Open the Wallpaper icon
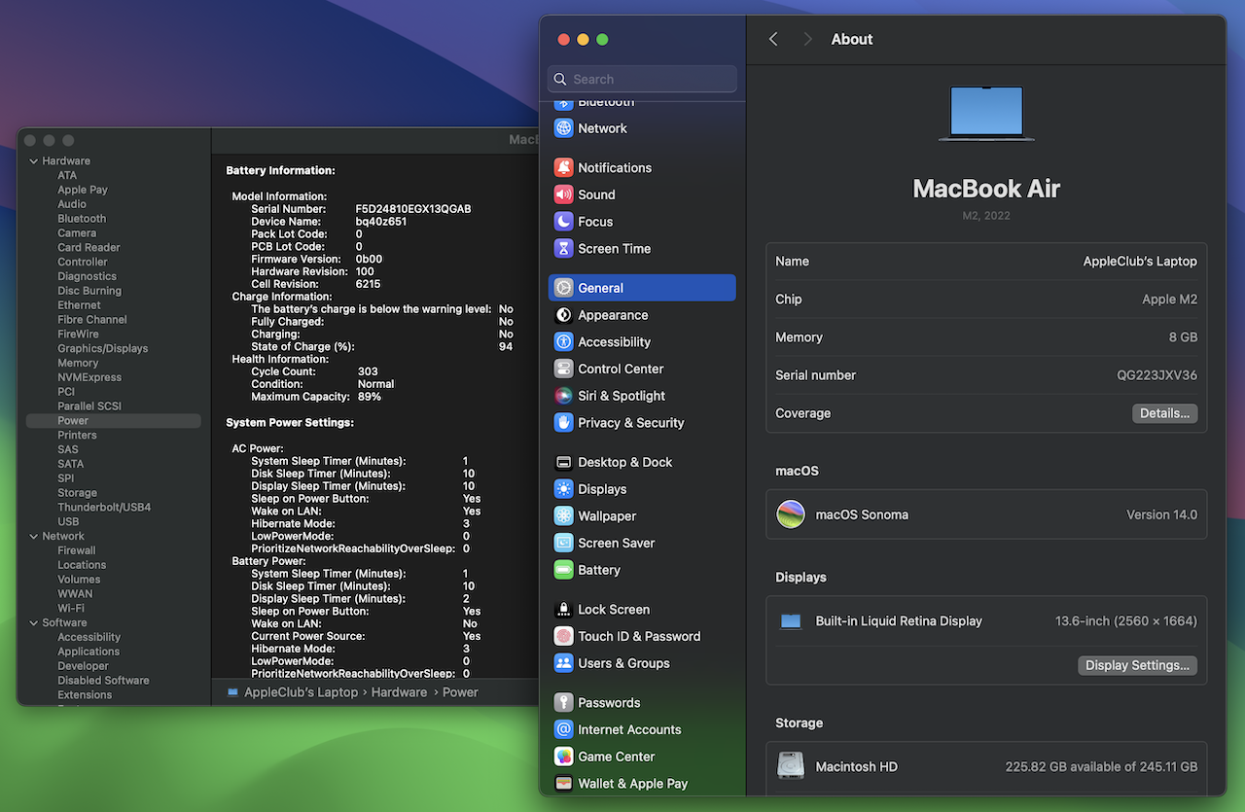The image size is (1245, 812). 563,516
